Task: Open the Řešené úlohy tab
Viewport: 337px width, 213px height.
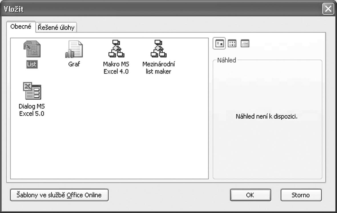Action: click(x=56, y=27)
